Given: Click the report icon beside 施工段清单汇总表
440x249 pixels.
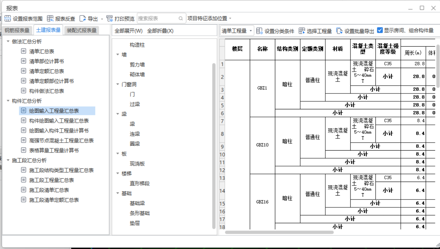Looking at the screenshot, I should 23,190.
